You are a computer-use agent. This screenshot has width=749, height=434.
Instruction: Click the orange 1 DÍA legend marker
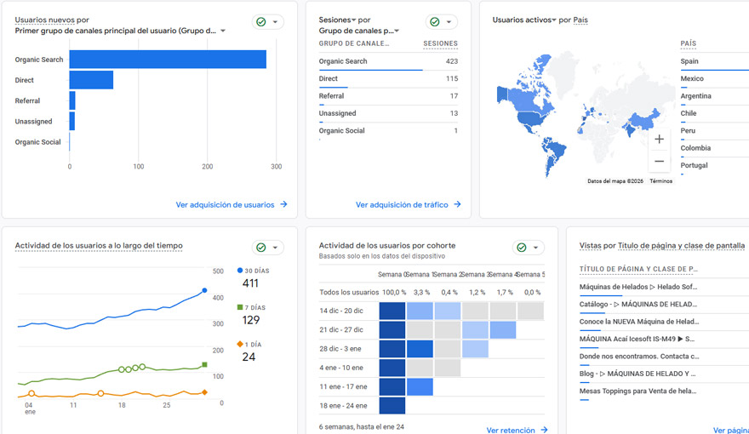[x=241, y=345]
